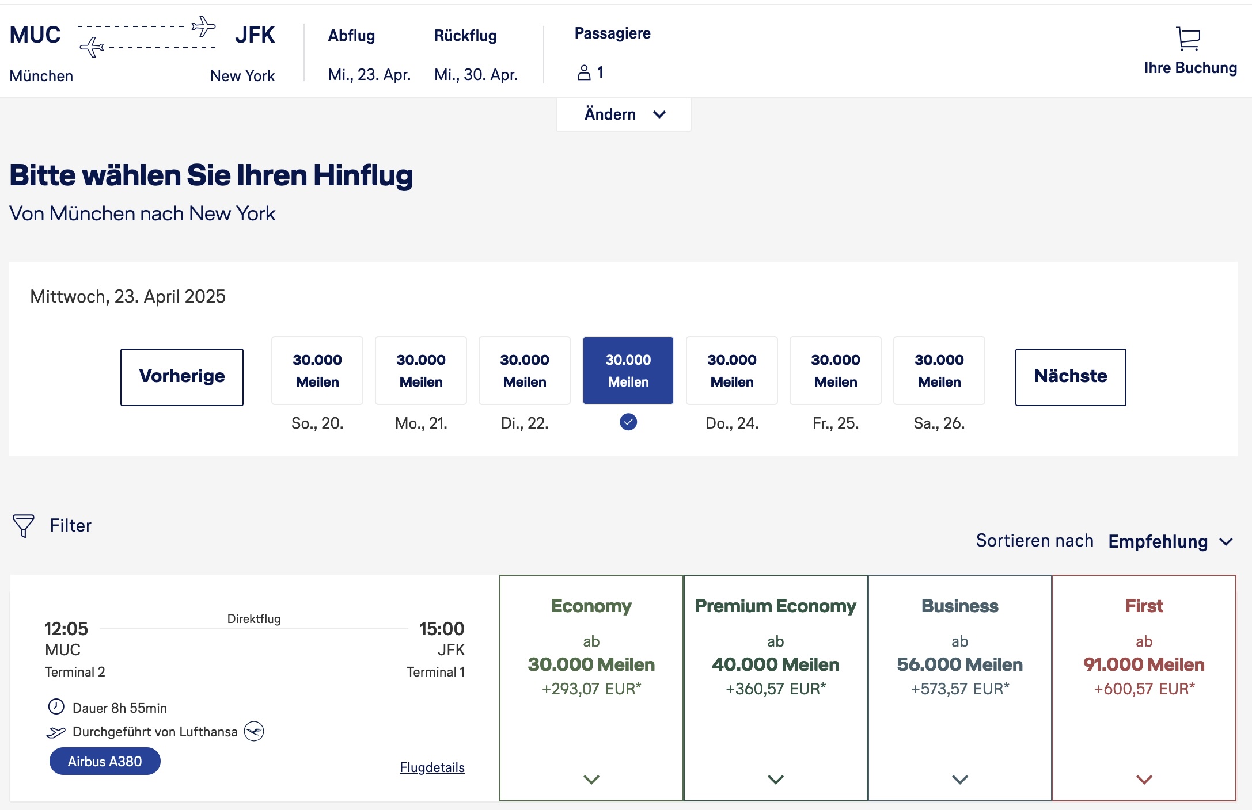Select Do., 24. date tile

click(731, 370)
